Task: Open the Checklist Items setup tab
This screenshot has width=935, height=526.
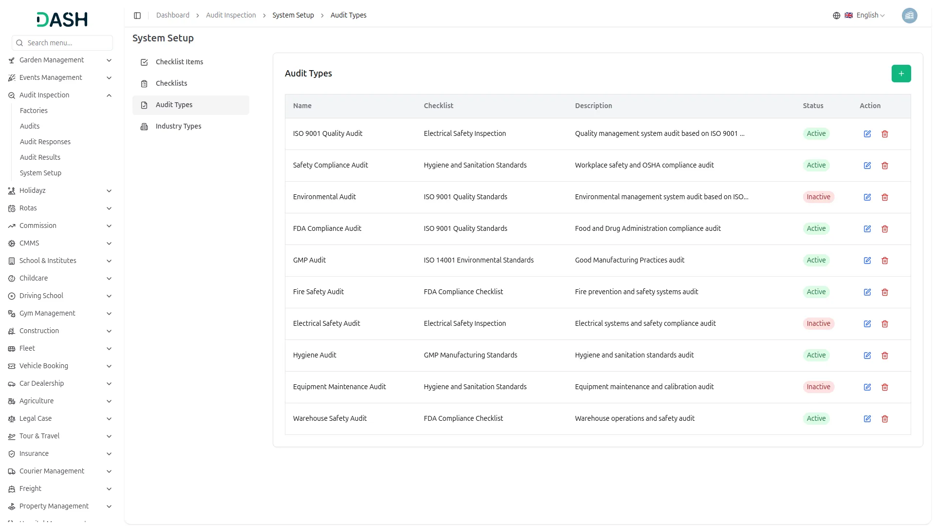Action: pos(179,62)
